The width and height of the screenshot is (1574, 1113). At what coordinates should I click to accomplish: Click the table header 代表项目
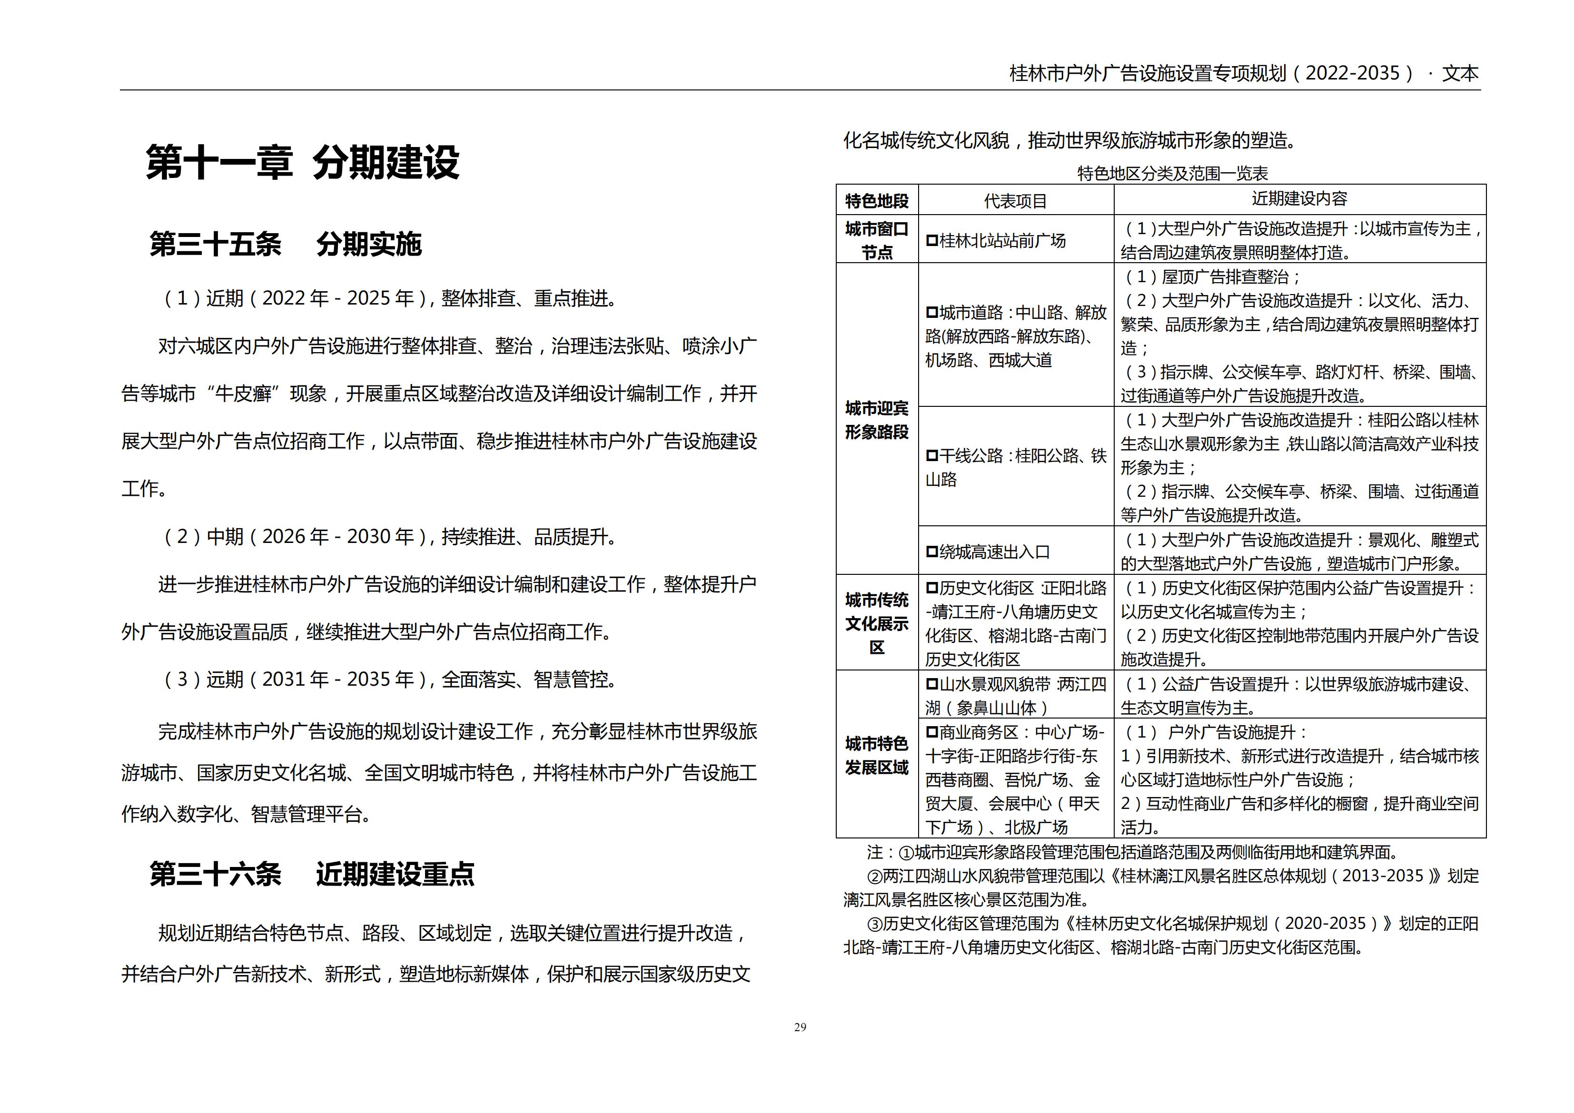click(x=1015, y=201)
